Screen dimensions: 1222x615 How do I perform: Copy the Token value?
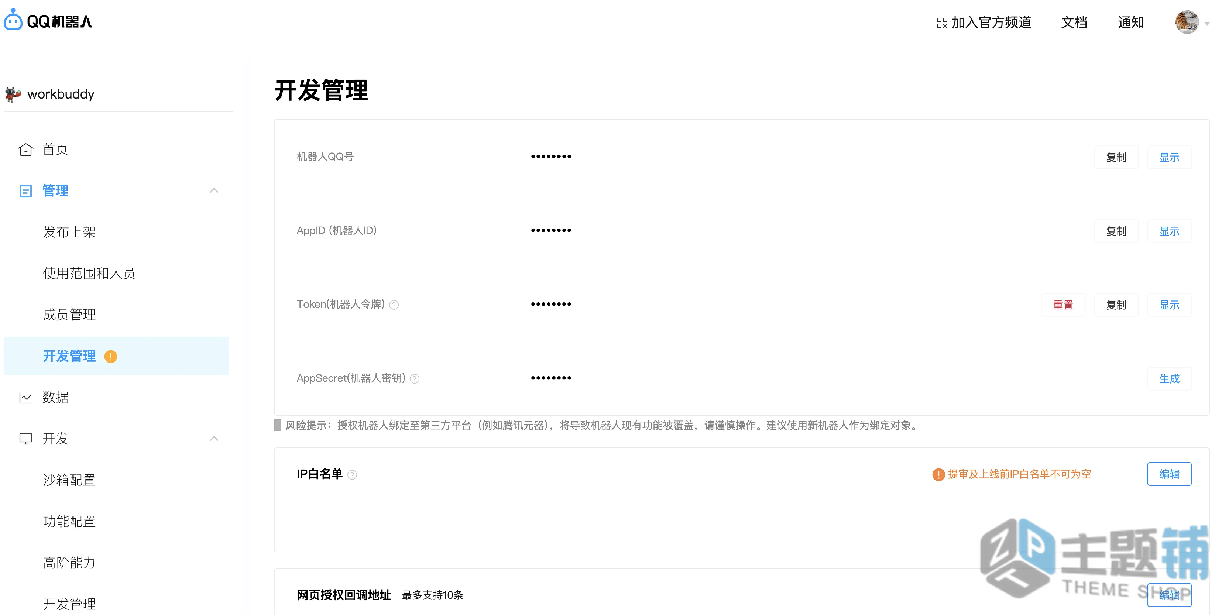pyautogui.click(x=1116, y=305)
